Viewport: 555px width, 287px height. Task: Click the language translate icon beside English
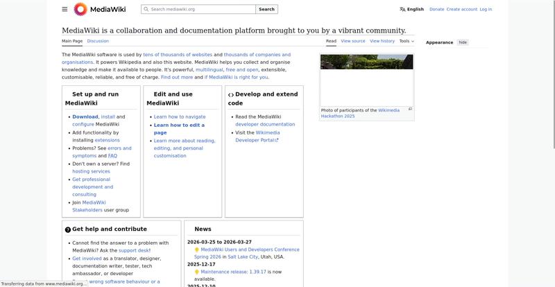pos(402,10)
